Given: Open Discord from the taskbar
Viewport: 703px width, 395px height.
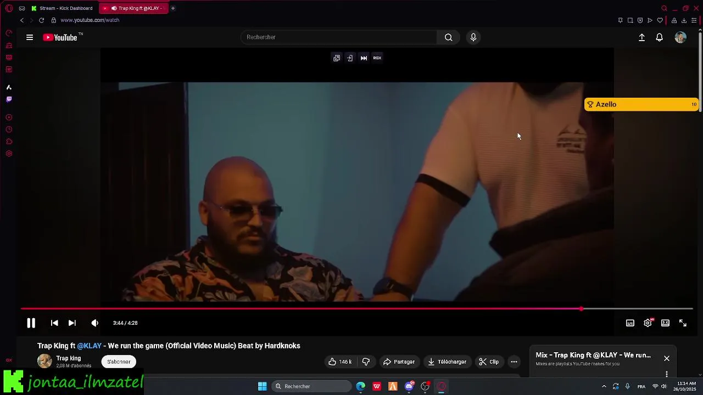Looking at the screenshot, I should 409,386.
